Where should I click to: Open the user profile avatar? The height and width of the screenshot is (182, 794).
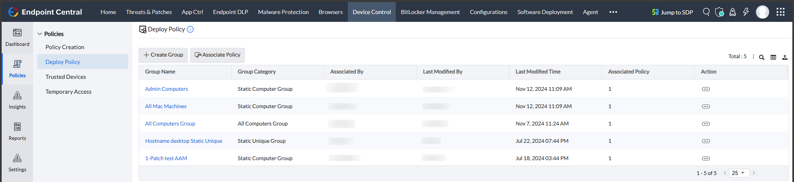pos(763,12)
